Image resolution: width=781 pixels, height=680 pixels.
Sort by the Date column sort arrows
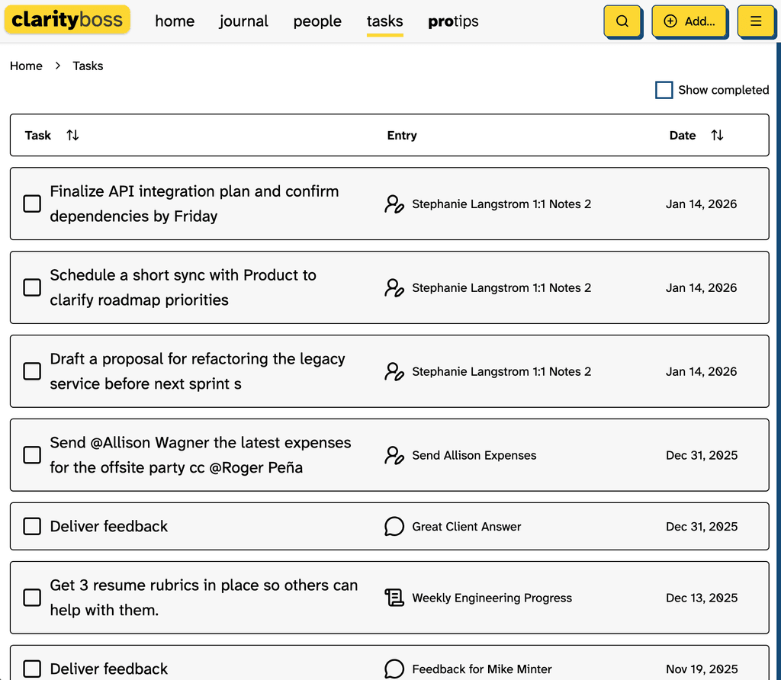[717, 135]
